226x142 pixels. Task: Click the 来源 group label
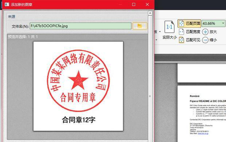pos(12,17)
